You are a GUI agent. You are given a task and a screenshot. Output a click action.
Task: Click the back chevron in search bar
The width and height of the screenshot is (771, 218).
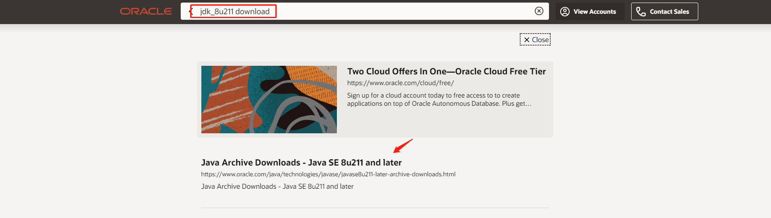coord(191,11)
